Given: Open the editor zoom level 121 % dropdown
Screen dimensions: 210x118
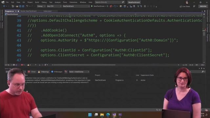Looking at the screenshot, I should [x=9, y=65].
